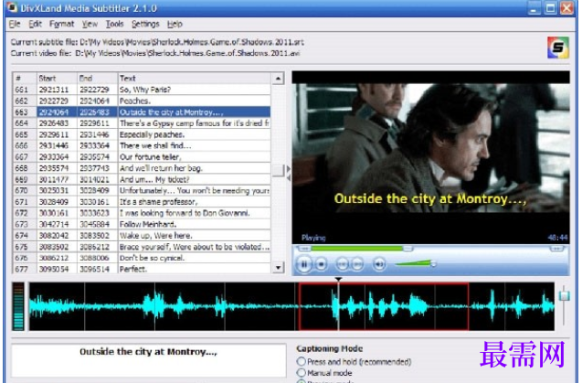Select row 666 'There we shall find...'
The image size is (582, 383).
coord(142,145)
